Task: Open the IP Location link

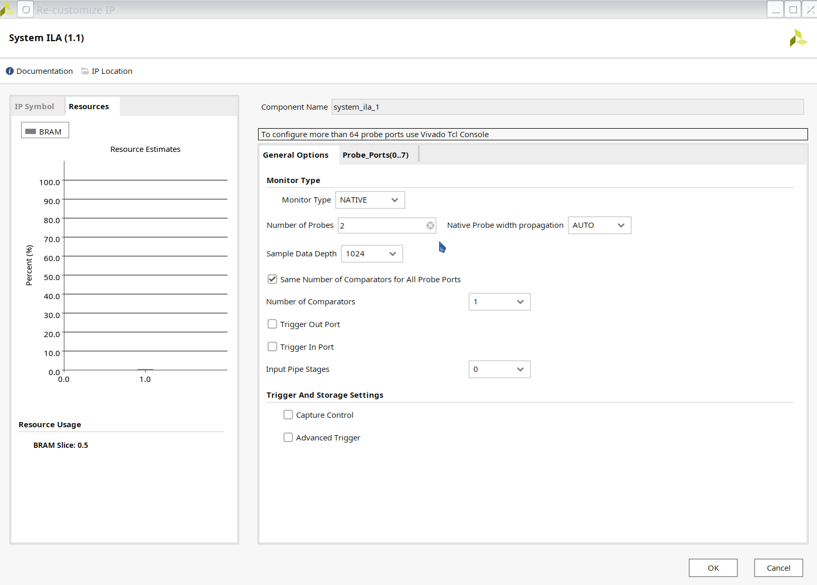Action: (112, 71)
